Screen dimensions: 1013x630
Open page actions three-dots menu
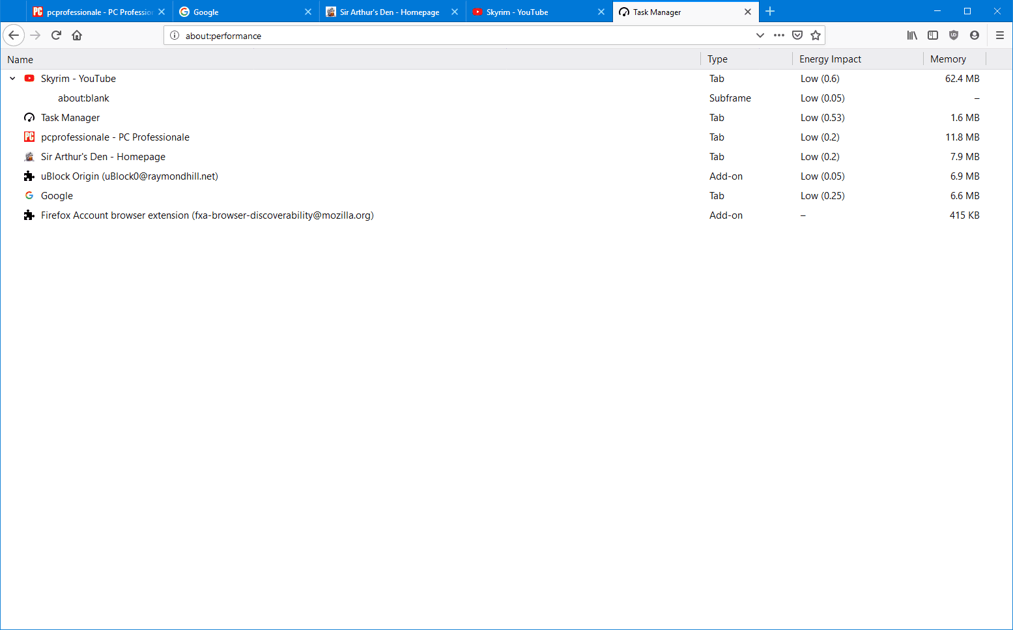coord(778,35)
